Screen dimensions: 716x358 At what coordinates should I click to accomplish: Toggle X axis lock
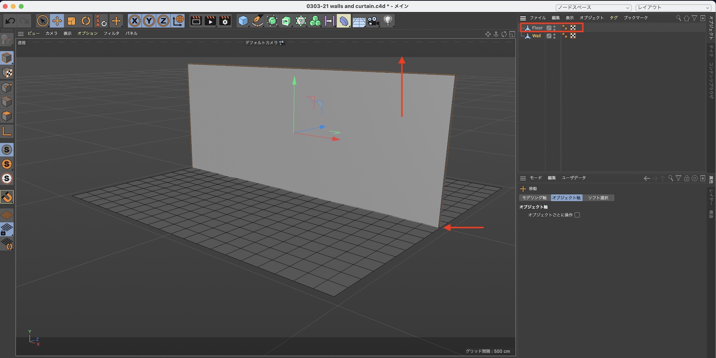(x=135, y=21)
